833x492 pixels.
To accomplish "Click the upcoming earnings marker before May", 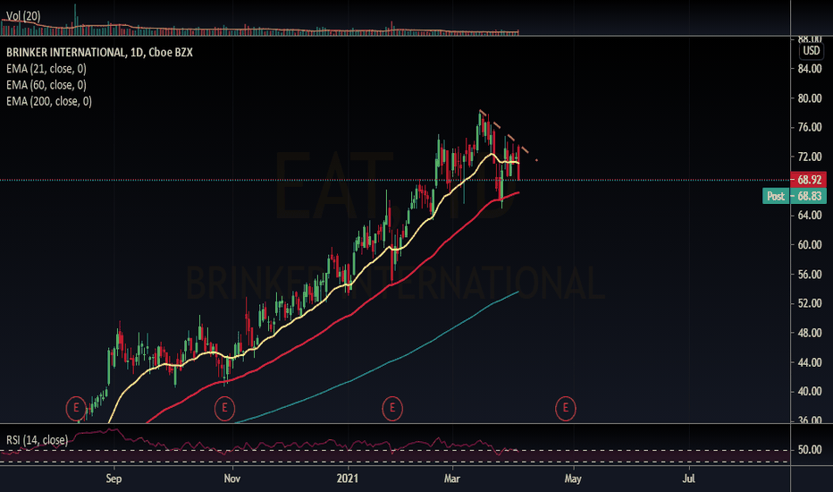I will [x=565, y=408].
